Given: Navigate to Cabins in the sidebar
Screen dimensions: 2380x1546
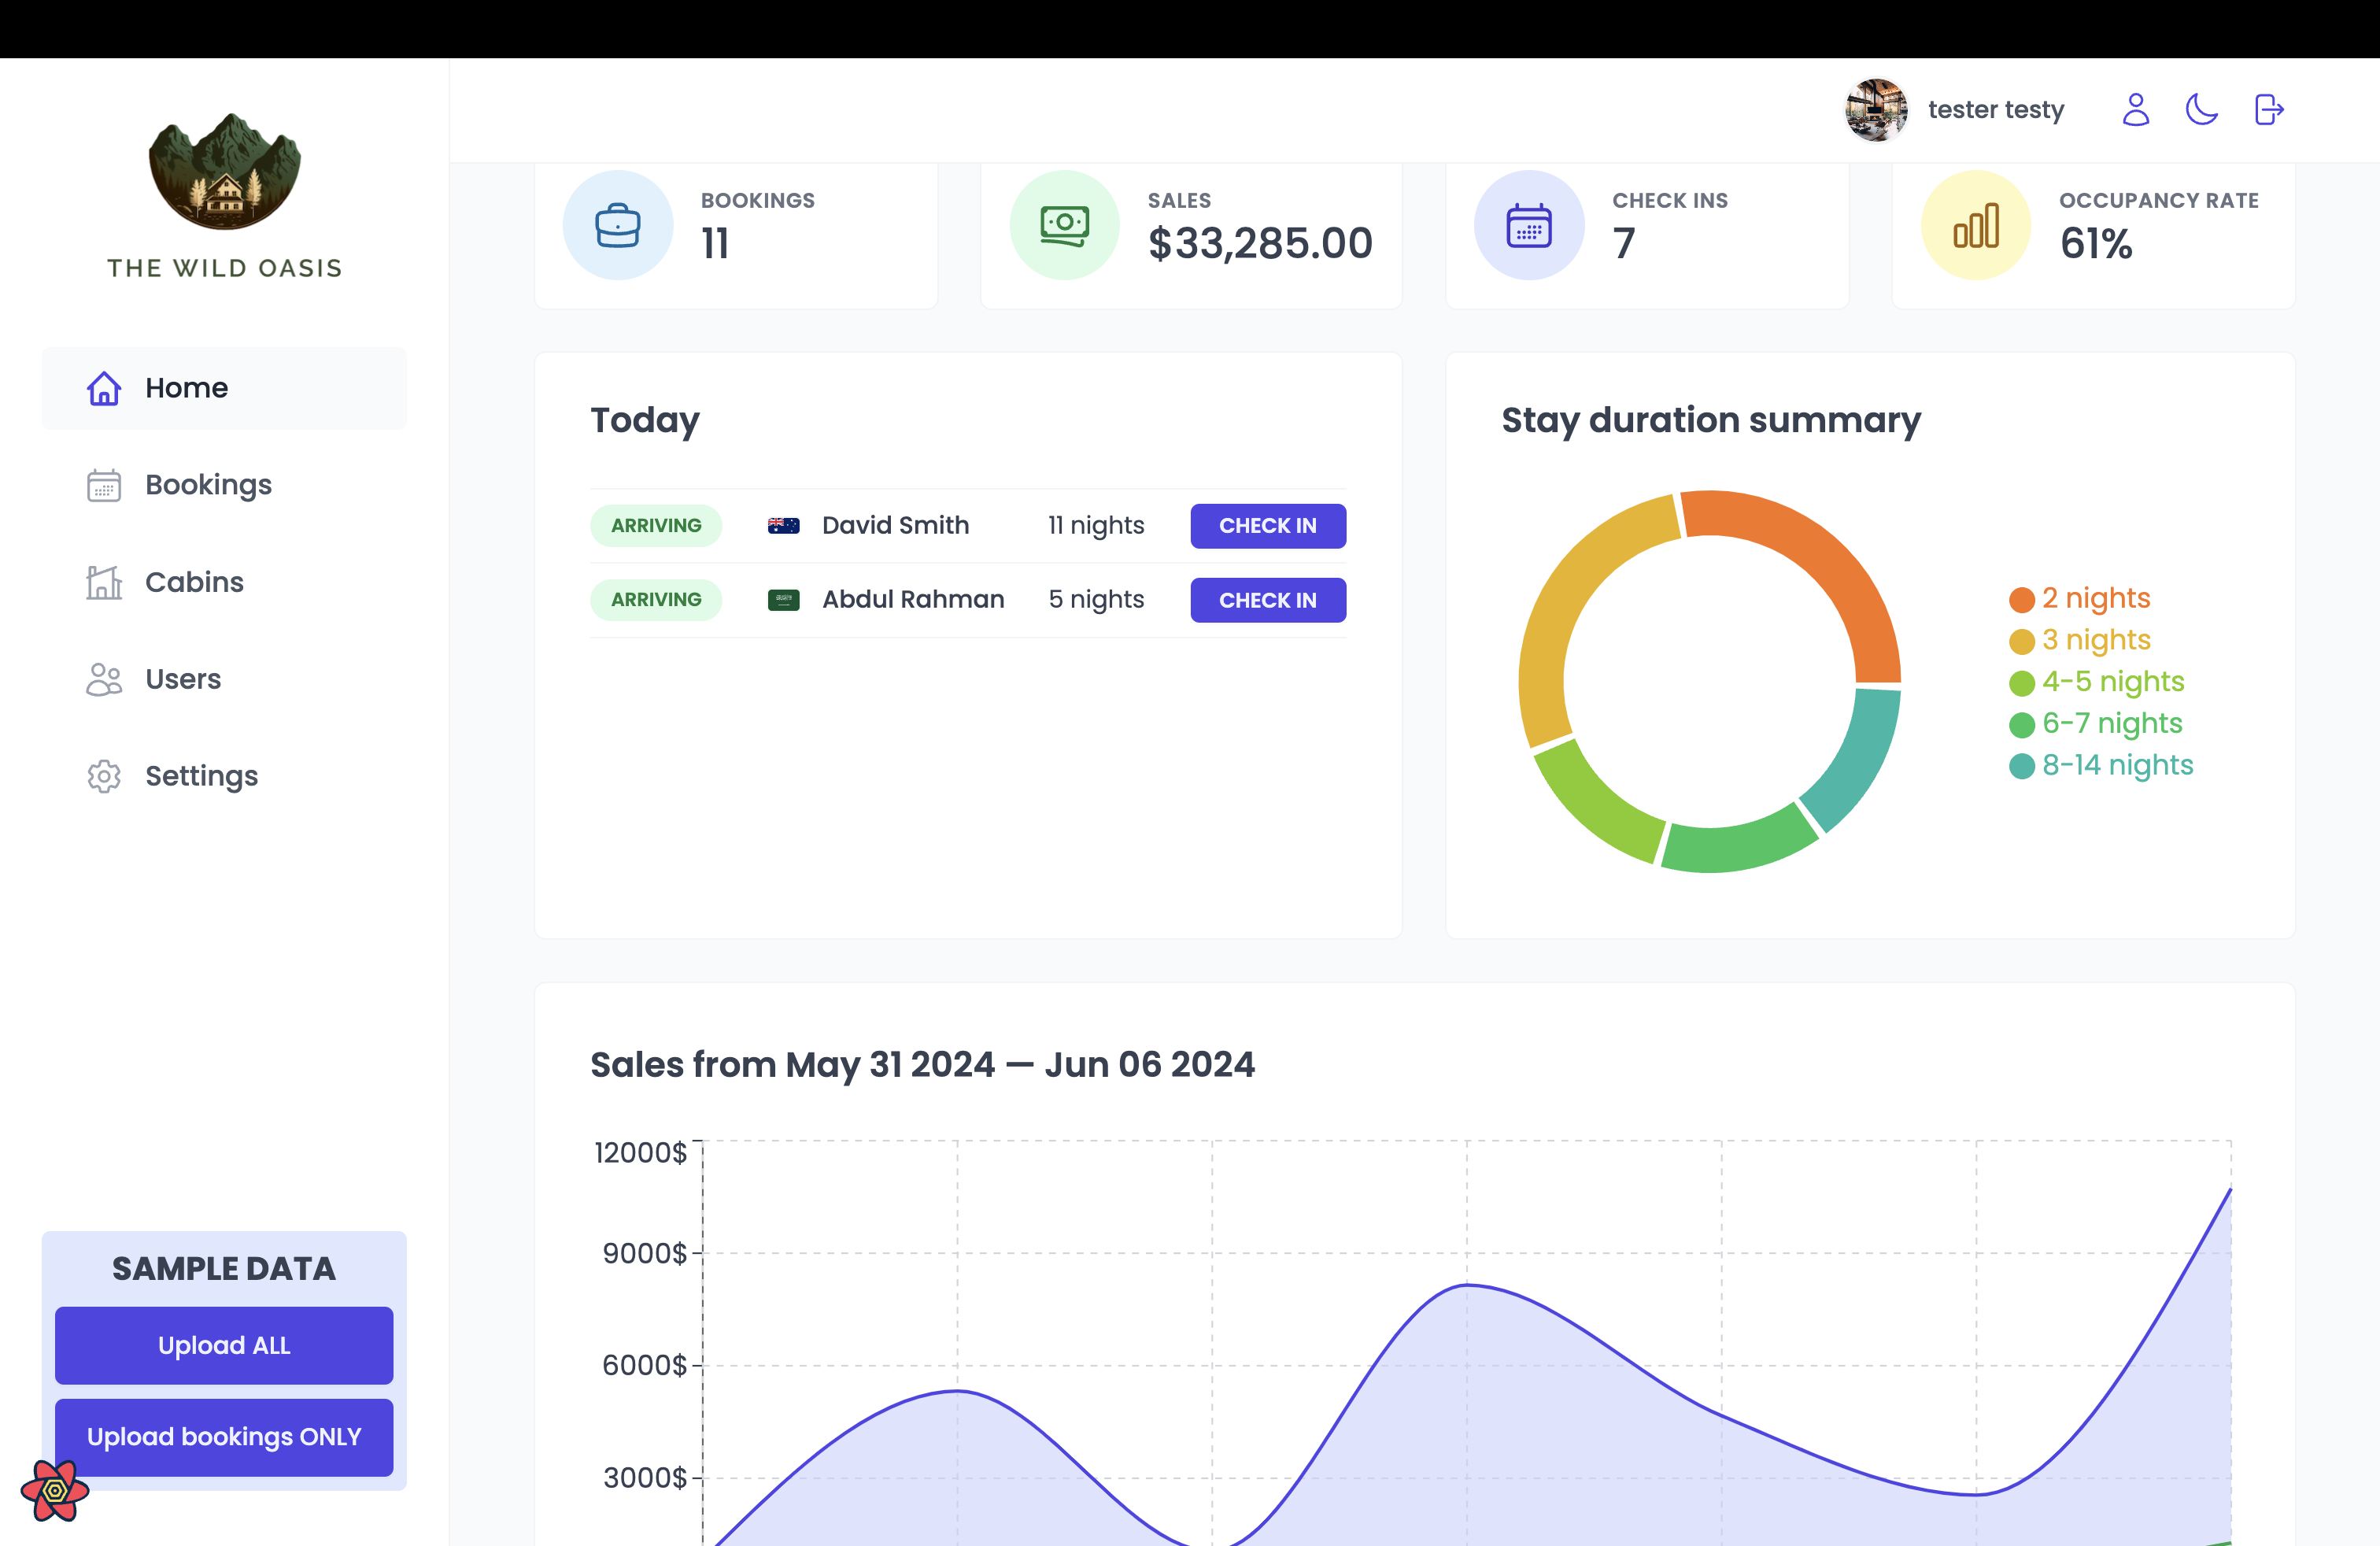Looking at the screenshot, I should pyautogui.click(x=224, y=582).
